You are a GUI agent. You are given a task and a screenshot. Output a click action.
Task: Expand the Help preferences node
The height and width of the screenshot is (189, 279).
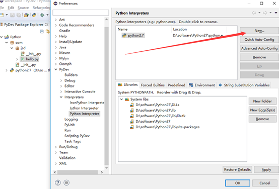click(x=56, y=36)
